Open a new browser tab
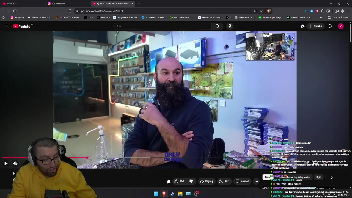The height and width of the screenshot is (198, 352). pos(139,4)
